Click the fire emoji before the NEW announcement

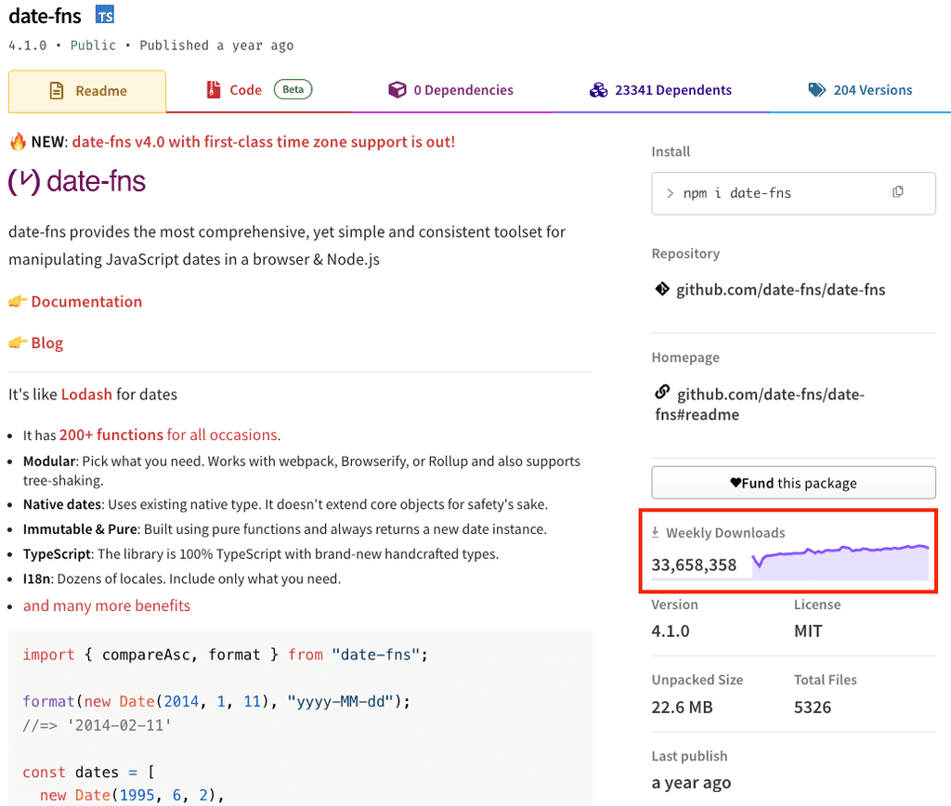pyautogui.click(x=17, y=142)
